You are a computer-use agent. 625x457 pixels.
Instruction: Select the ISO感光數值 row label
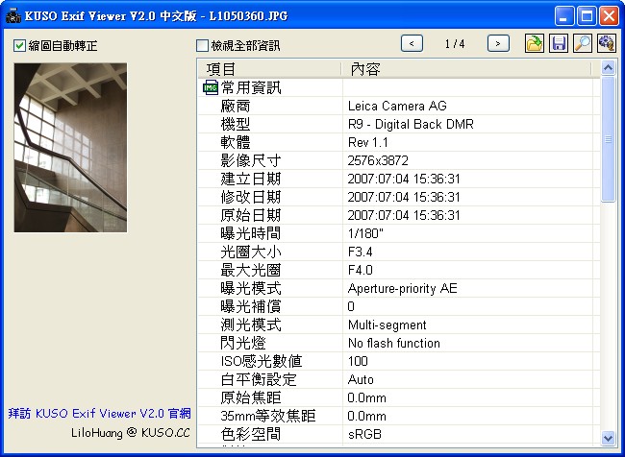(x=262, y=361)
